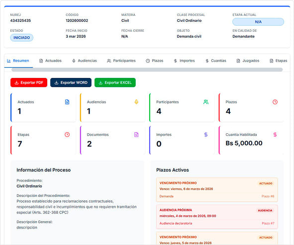Click the microphone icon in Audiencias card

[136, 102]
